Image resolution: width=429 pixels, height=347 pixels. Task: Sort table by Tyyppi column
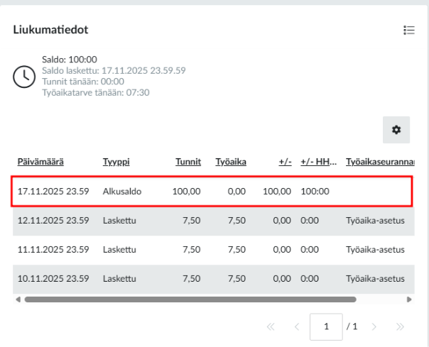[115, 162]
